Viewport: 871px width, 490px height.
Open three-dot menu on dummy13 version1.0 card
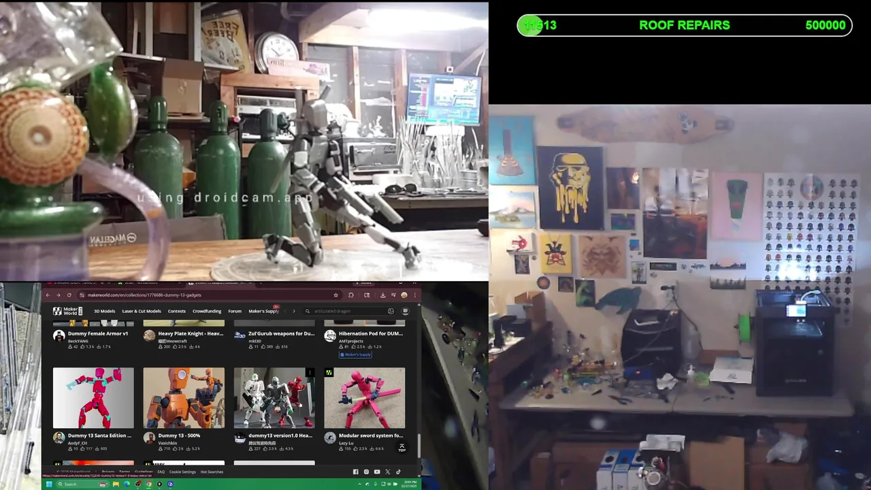(310, 372)
